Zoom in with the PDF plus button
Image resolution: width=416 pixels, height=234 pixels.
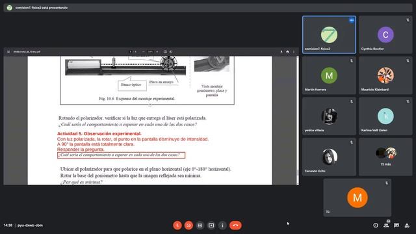(x=157, y=52)
